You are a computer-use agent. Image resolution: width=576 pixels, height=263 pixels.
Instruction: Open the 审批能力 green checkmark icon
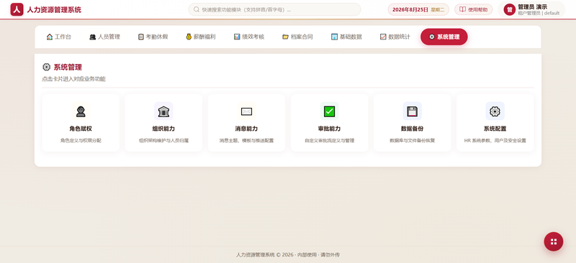point(329,111)
